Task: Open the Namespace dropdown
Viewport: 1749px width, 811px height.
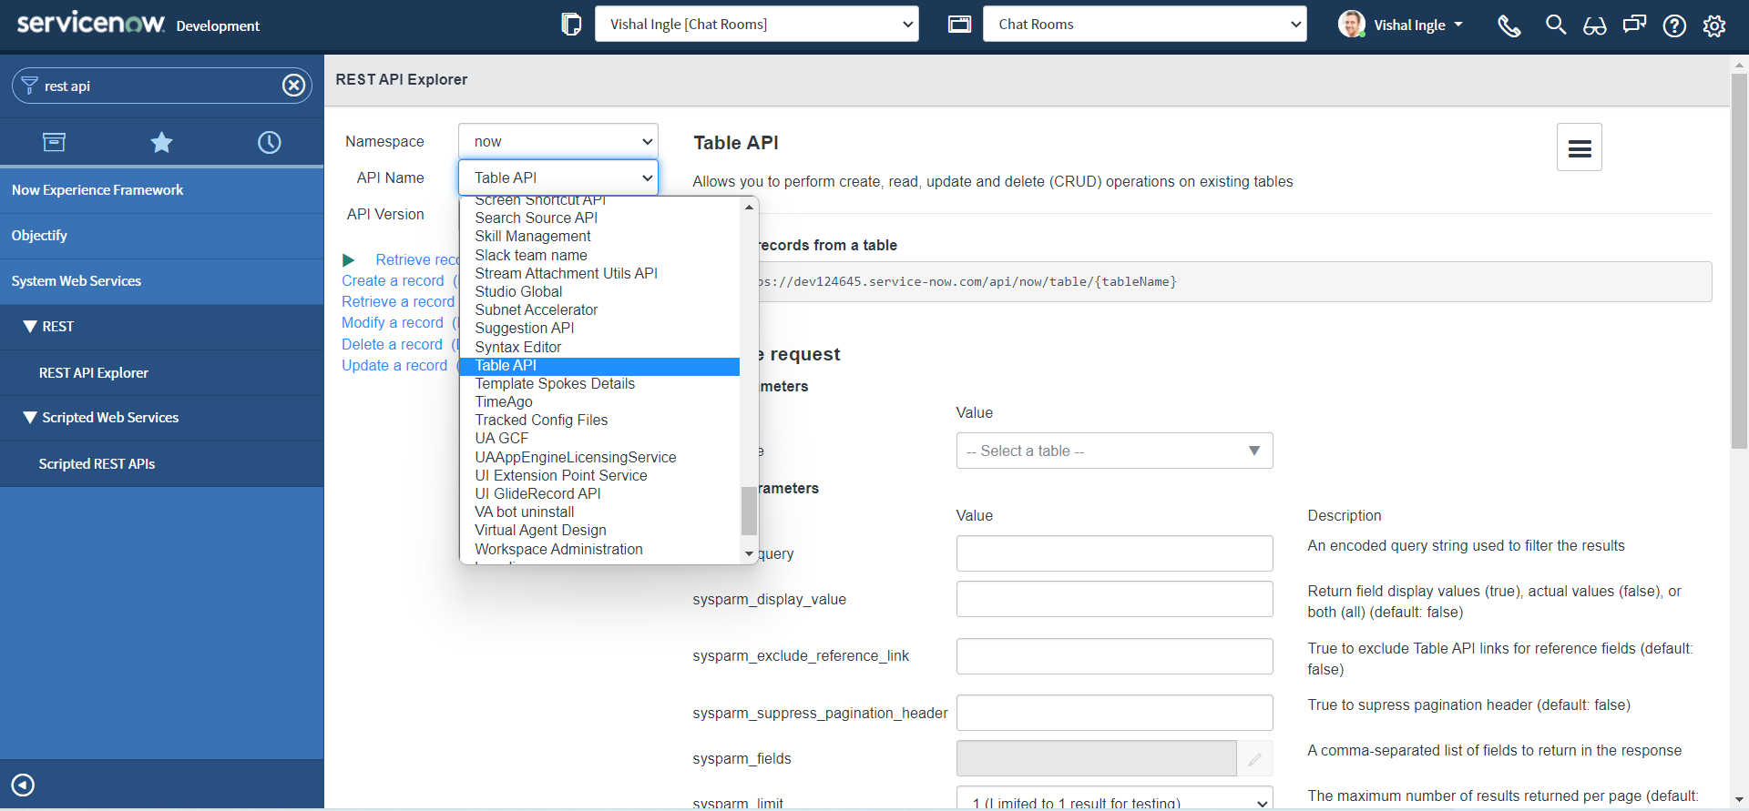Action: click(x=558, y=141)
